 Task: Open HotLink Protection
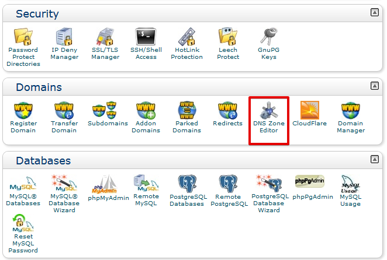187,44
